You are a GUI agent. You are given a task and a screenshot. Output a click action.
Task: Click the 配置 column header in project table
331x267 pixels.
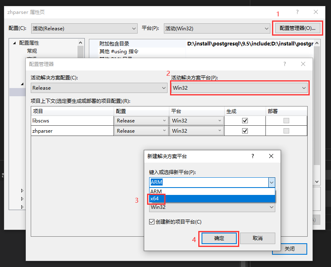[141, 111]
